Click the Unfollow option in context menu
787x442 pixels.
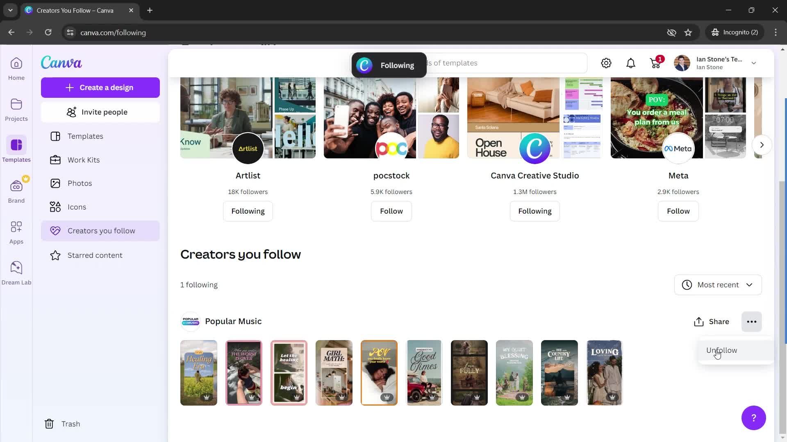721,350
